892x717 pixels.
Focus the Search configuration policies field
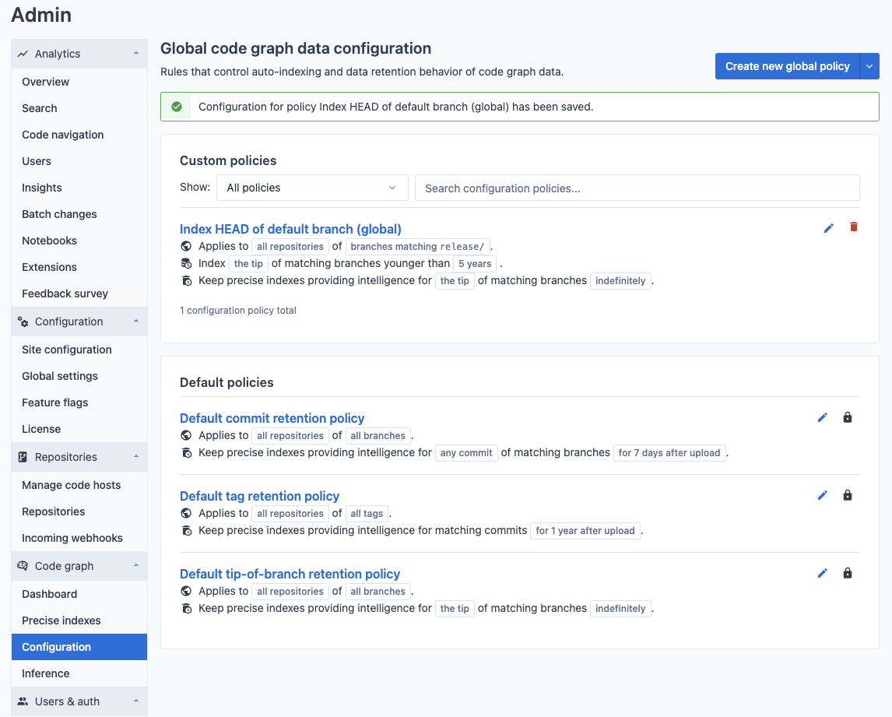click(x=637, y=188)
